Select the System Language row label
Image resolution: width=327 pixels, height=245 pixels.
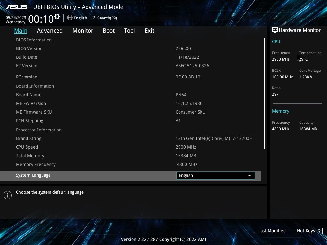coord(33,175)
